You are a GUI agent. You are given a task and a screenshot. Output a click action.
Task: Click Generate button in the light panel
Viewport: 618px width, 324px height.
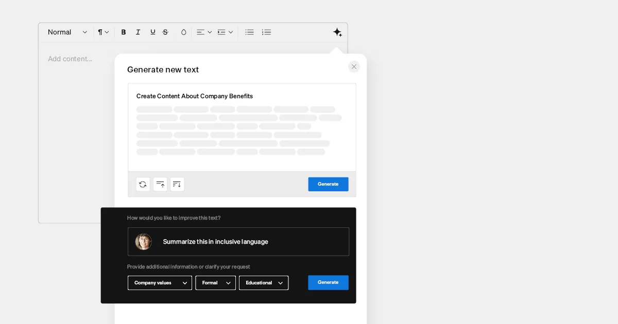328,184
